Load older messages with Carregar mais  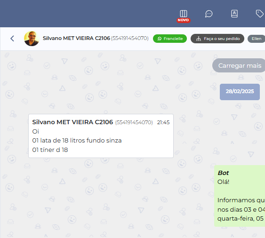click(x=239, y=65)
